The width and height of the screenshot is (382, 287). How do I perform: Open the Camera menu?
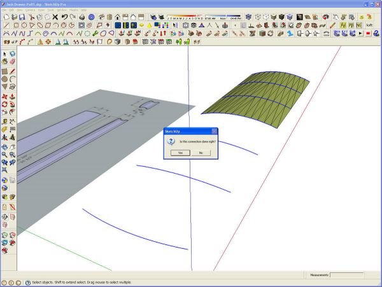pyautogui.click(x=30, y=10)
